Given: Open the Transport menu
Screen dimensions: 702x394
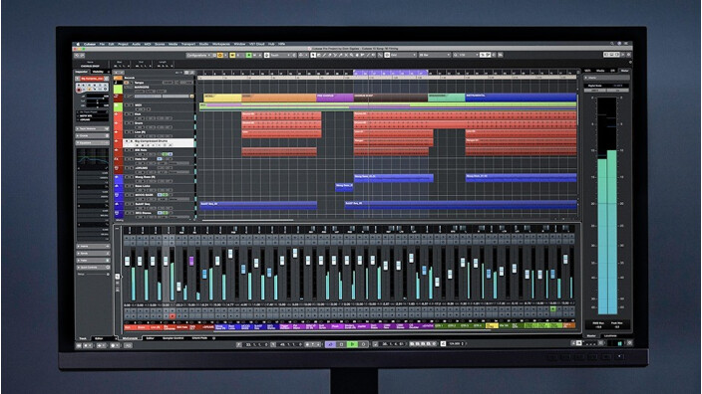Looking at the screenshot, I should tap(188, 44).
